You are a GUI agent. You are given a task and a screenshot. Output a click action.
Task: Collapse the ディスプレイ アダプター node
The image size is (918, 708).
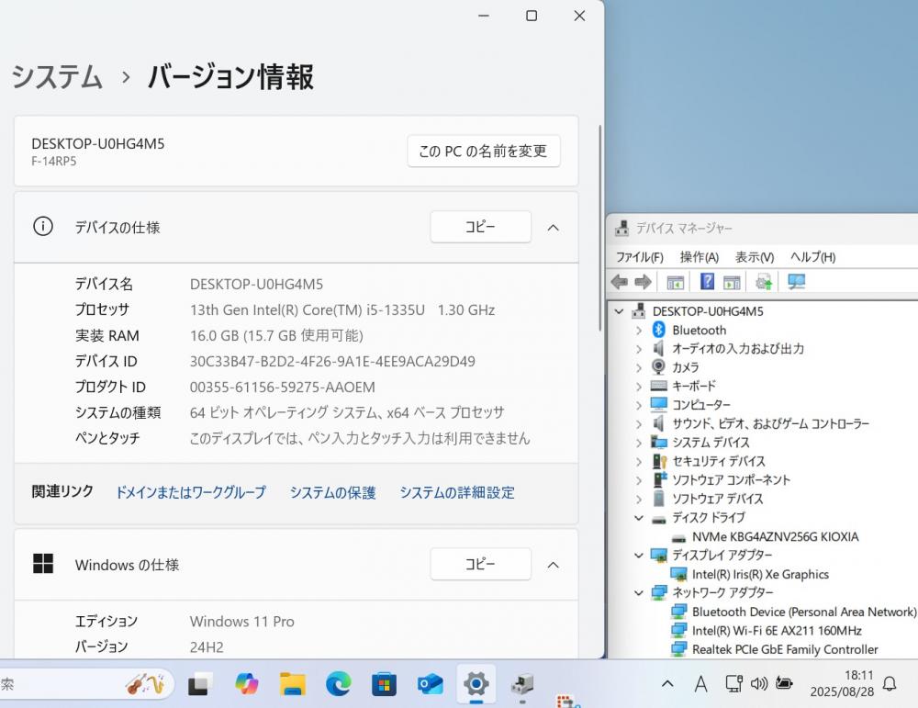pyautogui.click(x=639, y=556)
